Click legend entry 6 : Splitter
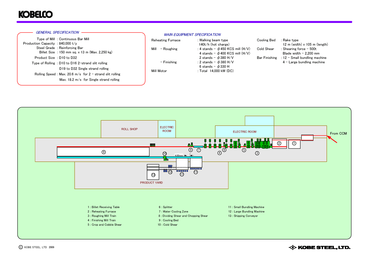 166,207
